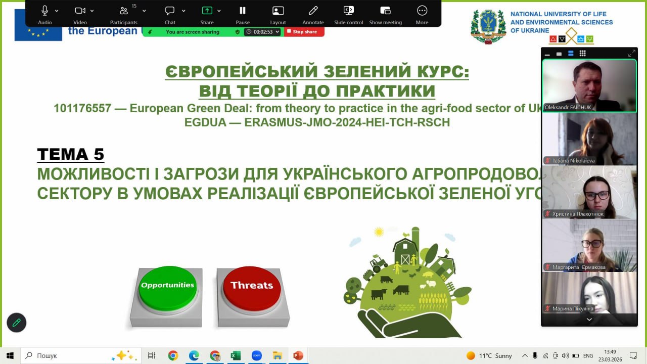
Task: Show more participants with down chevron
Action: (x=589, y=320)
